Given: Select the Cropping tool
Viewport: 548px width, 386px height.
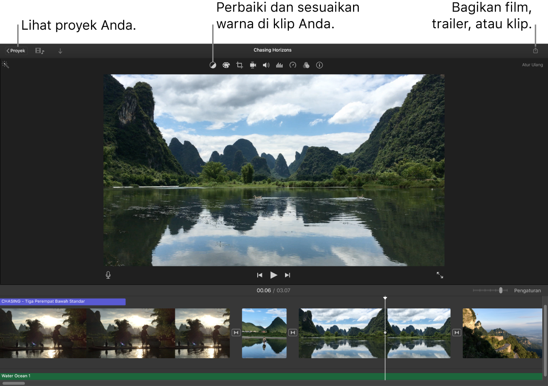Looking at the screenshot, I should (239, 65).
